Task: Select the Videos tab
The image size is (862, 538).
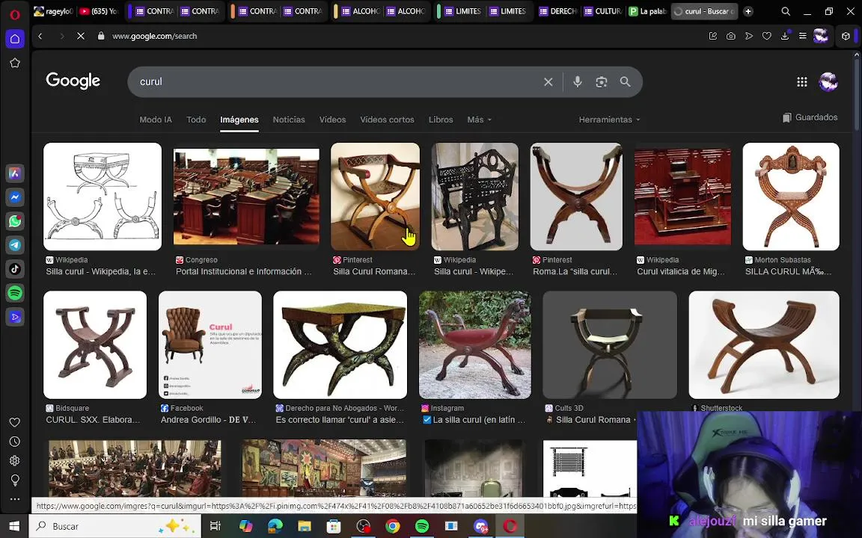Action: [332, 120]
